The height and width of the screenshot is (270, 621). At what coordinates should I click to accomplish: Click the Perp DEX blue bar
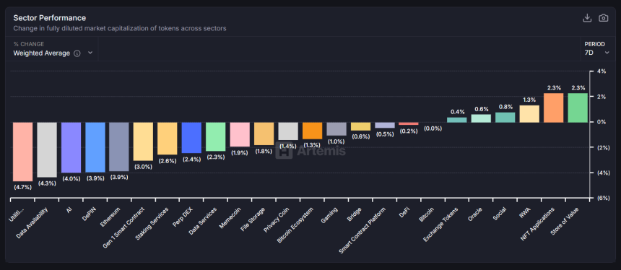191,138
